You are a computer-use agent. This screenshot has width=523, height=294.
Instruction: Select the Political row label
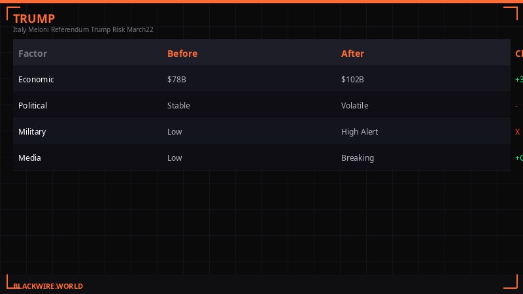coord(33,105)
